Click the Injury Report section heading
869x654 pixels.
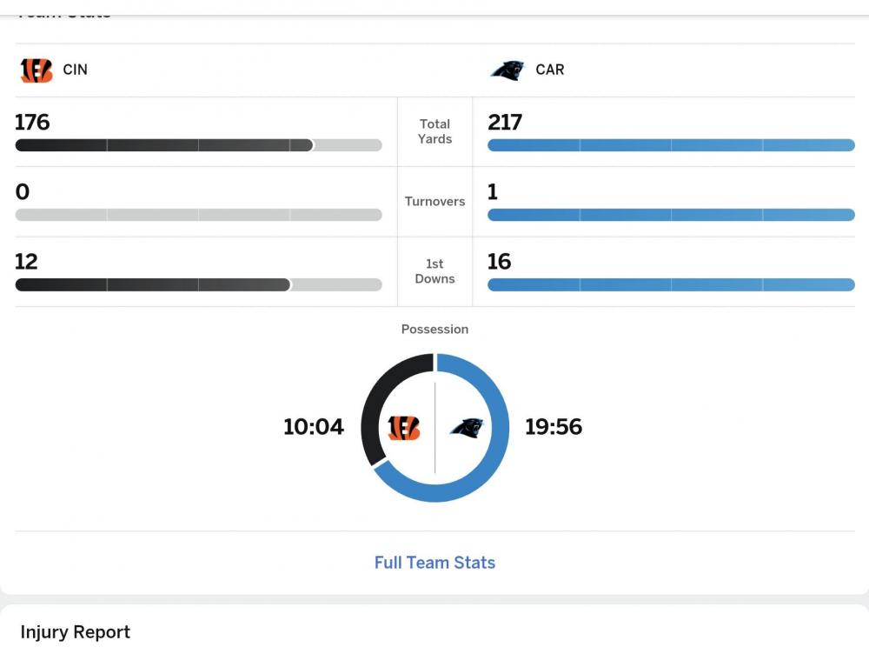coord(76,632)
